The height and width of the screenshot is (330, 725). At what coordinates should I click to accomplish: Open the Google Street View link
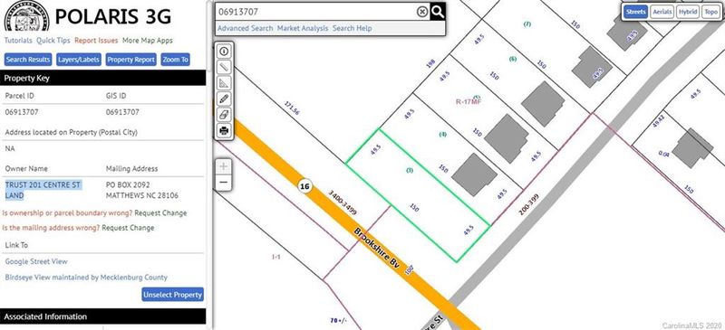36,261
